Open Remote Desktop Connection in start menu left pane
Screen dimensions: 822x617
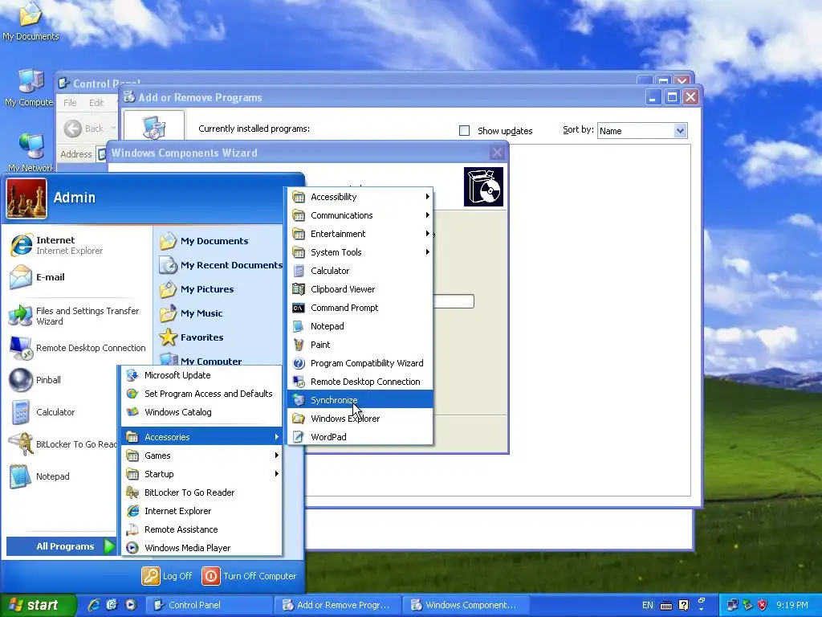79,348
